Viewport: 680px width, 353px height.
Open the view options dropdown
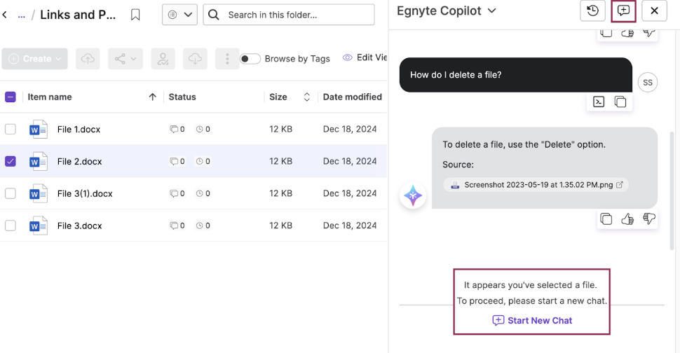pyautogui.click(x=179, y=15)
